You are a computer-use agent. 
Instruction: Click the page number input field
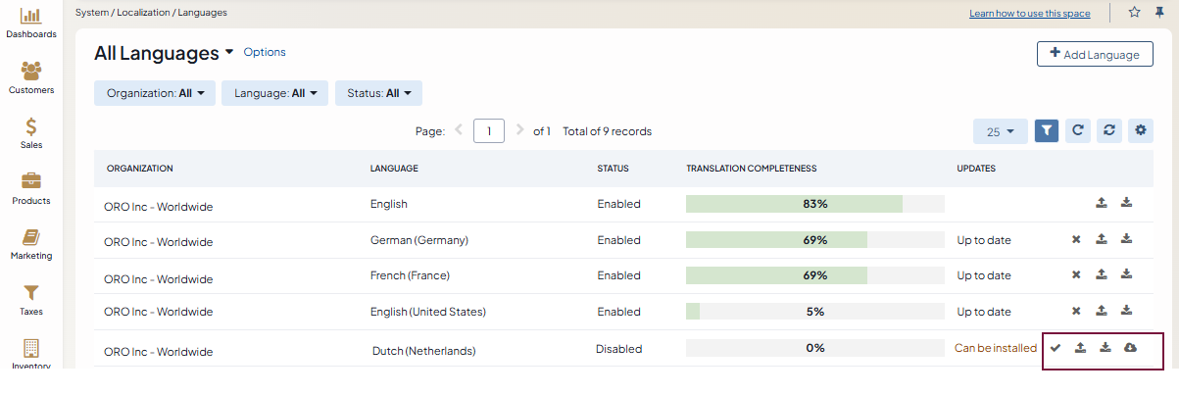[488, 131]
